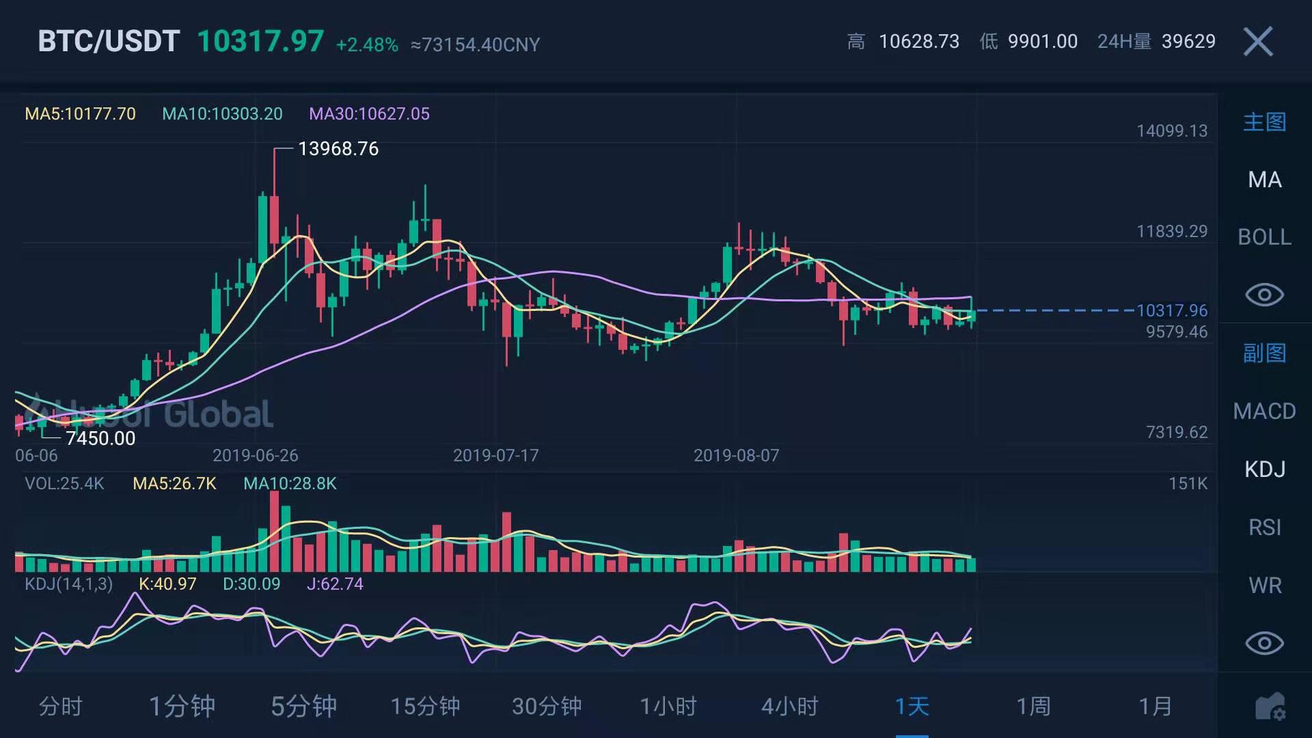
Task: Switch sub chart to RSI indicator
Action: tap(1264, 528)
